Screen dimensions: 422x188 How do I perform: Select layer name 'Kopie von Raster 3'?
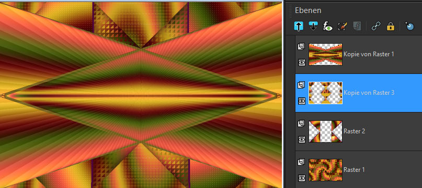coord(369,93)
